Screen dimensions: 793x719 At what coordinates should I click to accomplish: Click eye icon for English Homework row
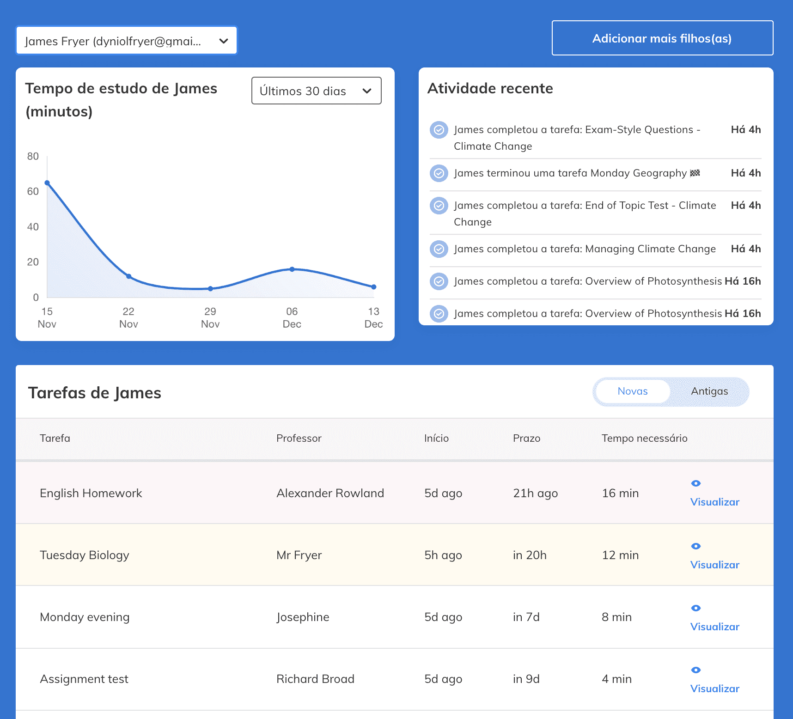(695, 483)
